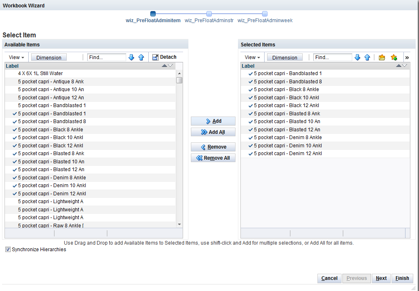This screenshot has width=419, height=291.
Task: Click the Find field in Available Items
Action: [x=106, y=57]
